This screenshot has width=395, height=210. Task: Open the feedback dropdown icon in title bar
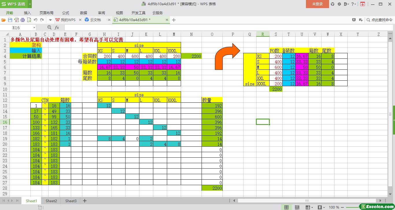[346, 4]
